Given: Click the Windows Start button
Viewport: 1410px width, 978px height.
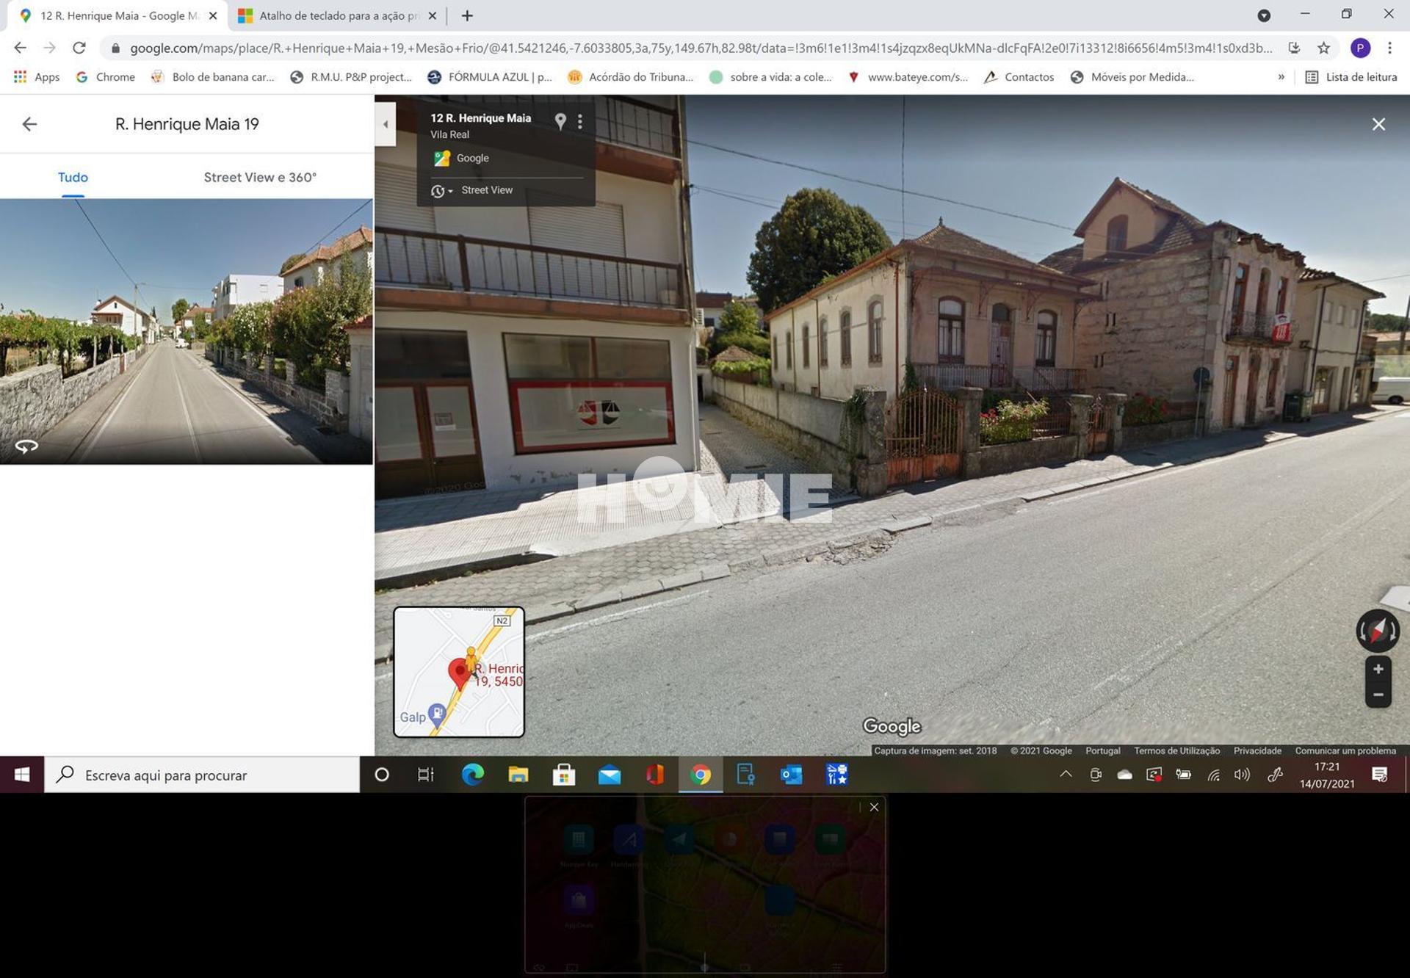Looking at the screenshot, I should (x=21, y=775).
